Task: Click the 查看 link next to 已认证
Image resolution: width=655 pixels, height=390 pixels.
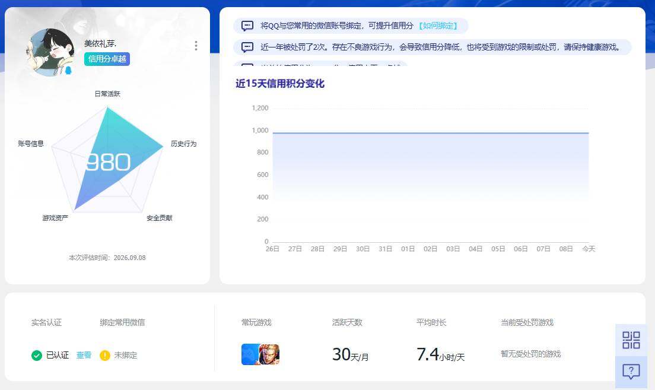Action: pyautogui.click(x=84, y=355)
